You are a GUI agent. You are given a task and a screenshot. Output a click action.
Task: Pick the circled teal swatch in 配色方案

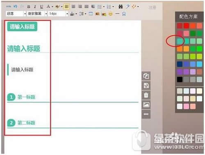tap(180, 41)
